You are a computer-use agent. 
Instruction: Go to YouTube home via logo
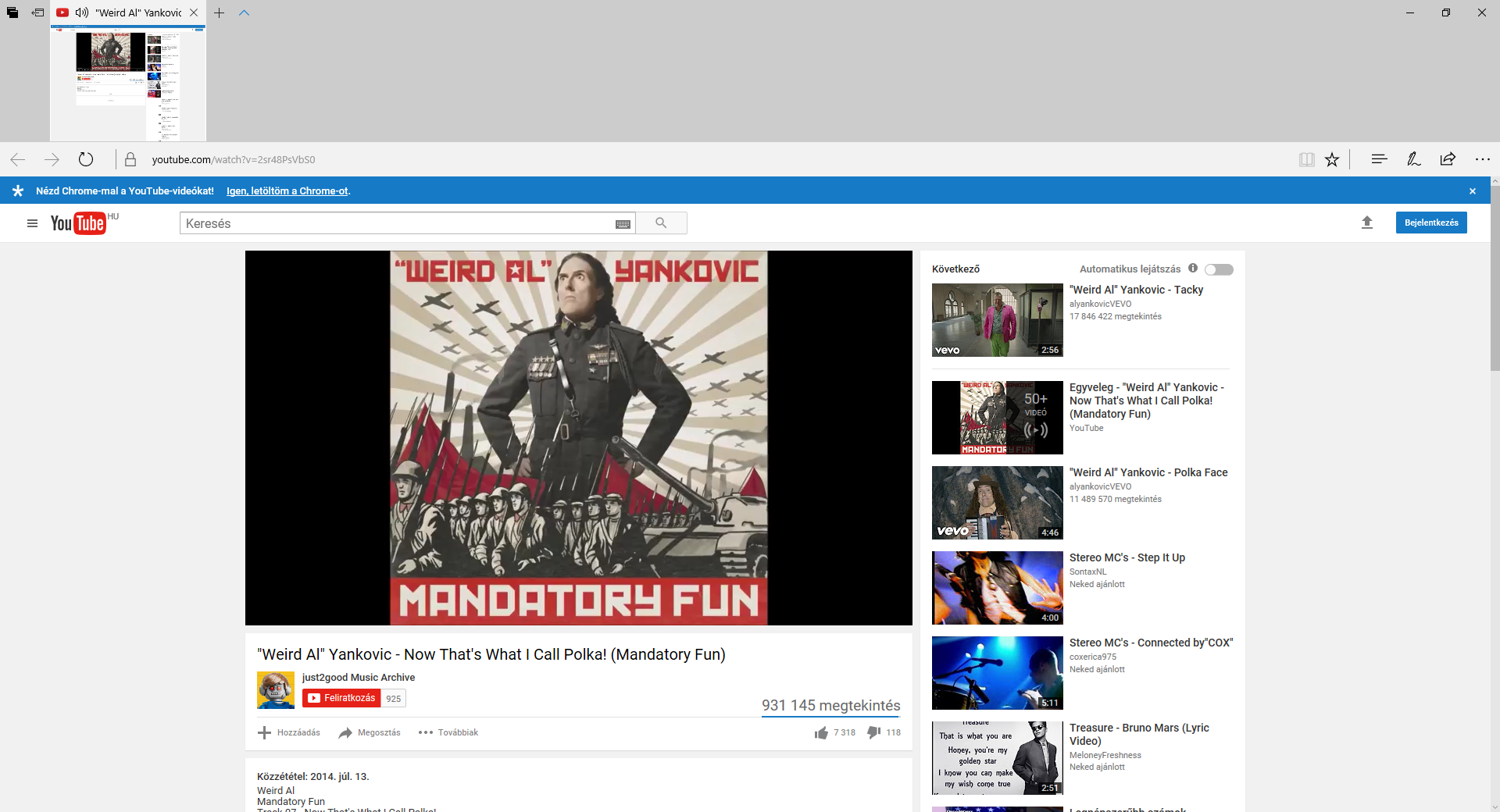click(x=78, y=223)
